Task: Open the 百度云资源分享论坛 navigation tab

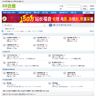Action: point(9,13)
